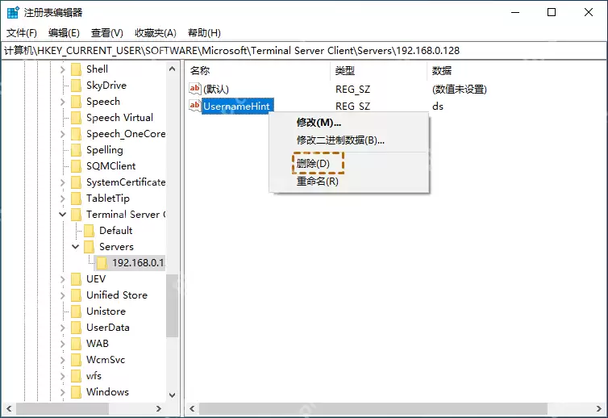Click the Registry Editor app icon in title bar
Screen dimensions: 608x418
(x=13, y=12)
